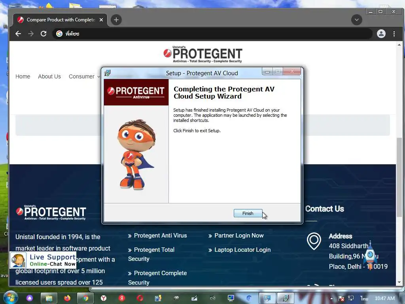
Task: Click the page scroll up arrow
Action: pos(399,45)
